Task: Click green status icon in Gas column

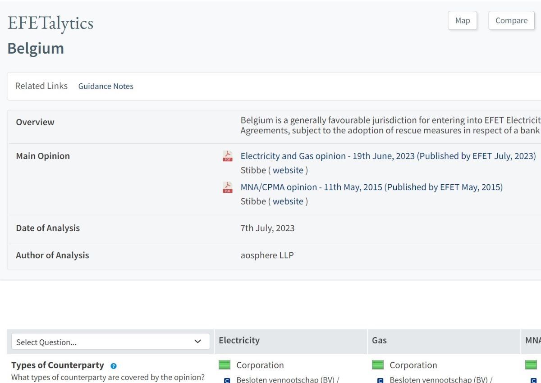Action: pos(378,365)
